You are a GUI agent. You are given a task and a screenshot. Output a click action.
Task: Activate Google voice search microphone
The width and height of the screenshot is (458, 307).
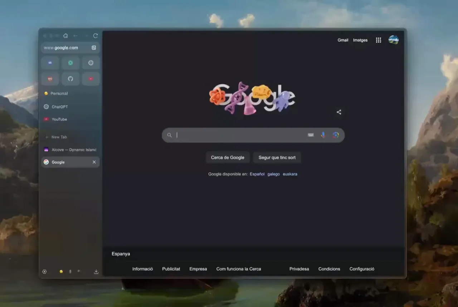click(323, 135)
